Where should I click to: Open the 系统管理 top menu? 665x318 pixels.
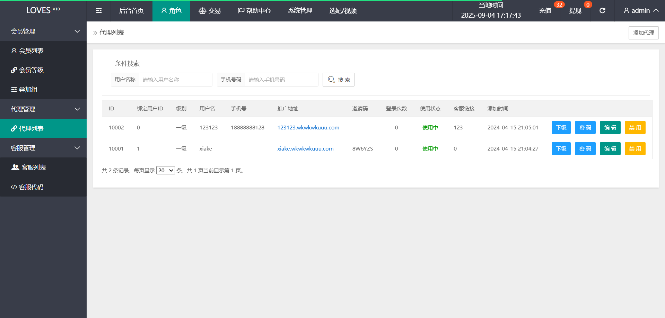click(300, 11)
